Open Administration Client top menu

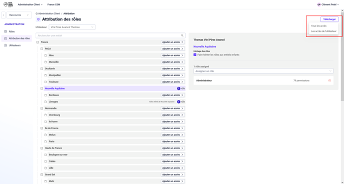[x=30, y=4]
